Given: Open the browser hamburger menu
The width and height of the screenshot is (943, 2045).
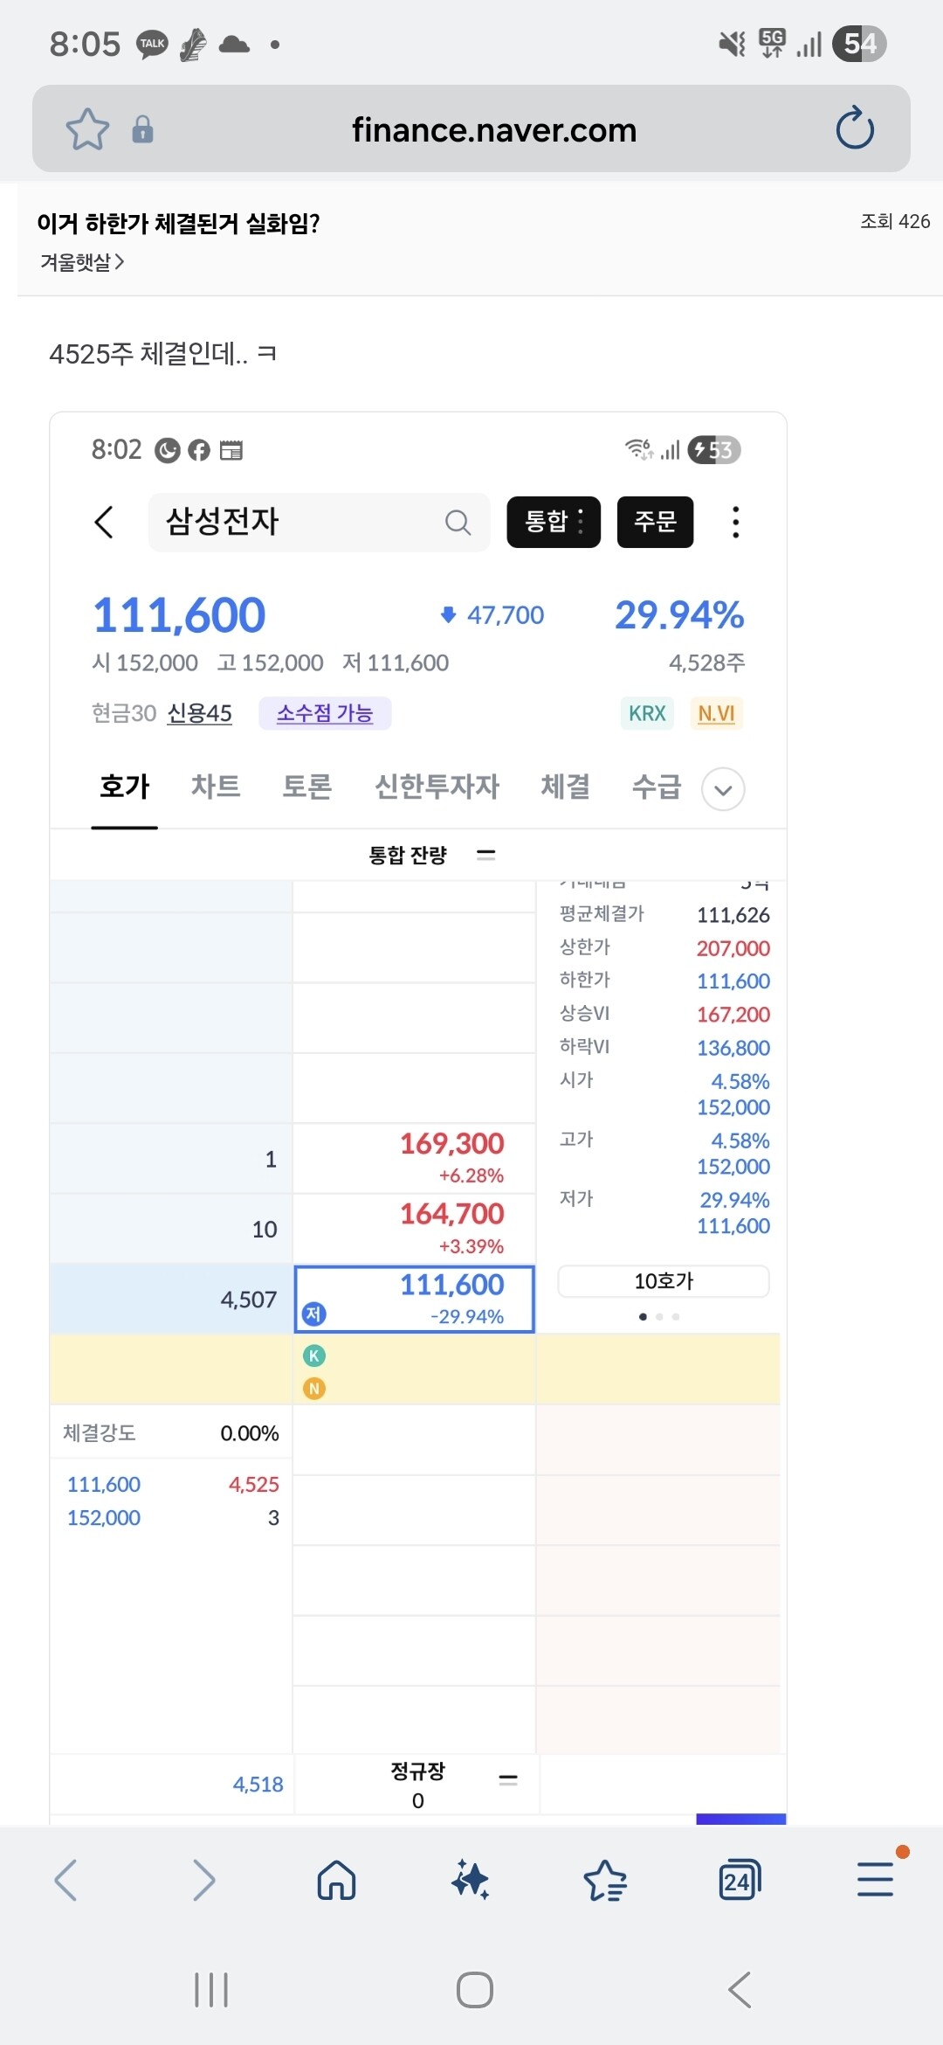Looking at the screenshot, I should (875, 1880).
